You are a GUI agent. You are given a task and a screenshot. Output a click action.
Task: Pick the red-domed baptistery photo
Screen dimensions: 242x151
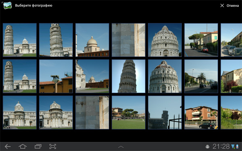tap(165, 76)
